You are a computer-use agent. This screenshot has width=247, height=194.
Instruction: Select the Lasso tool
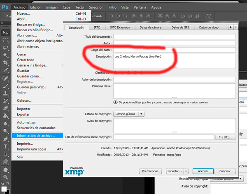click(x=5, y=48)
